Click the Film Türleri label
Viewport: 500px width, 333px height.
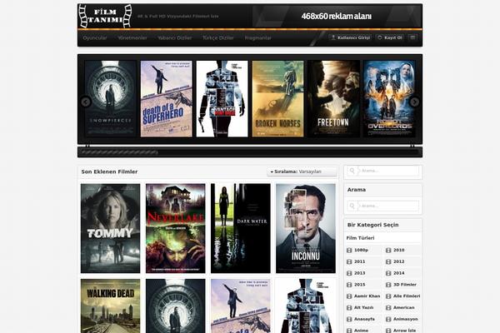(x=360, y=238)
